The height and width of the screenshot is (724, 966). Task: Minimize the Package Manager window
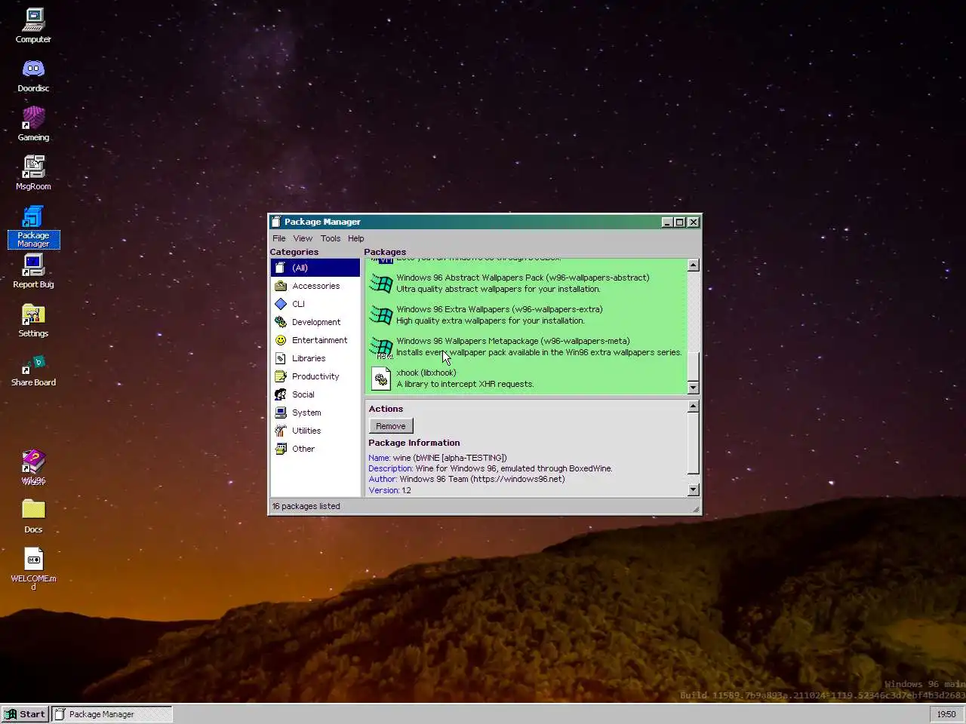[667, 222]
